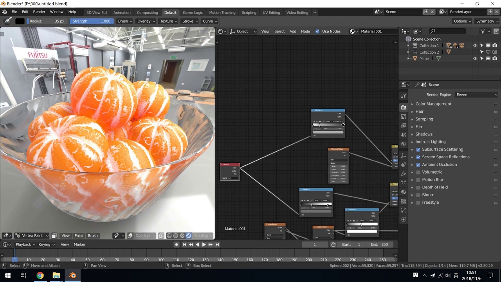Click the Marker menu in timeline
Screen dimensions: 501x282
coord(79,244)
